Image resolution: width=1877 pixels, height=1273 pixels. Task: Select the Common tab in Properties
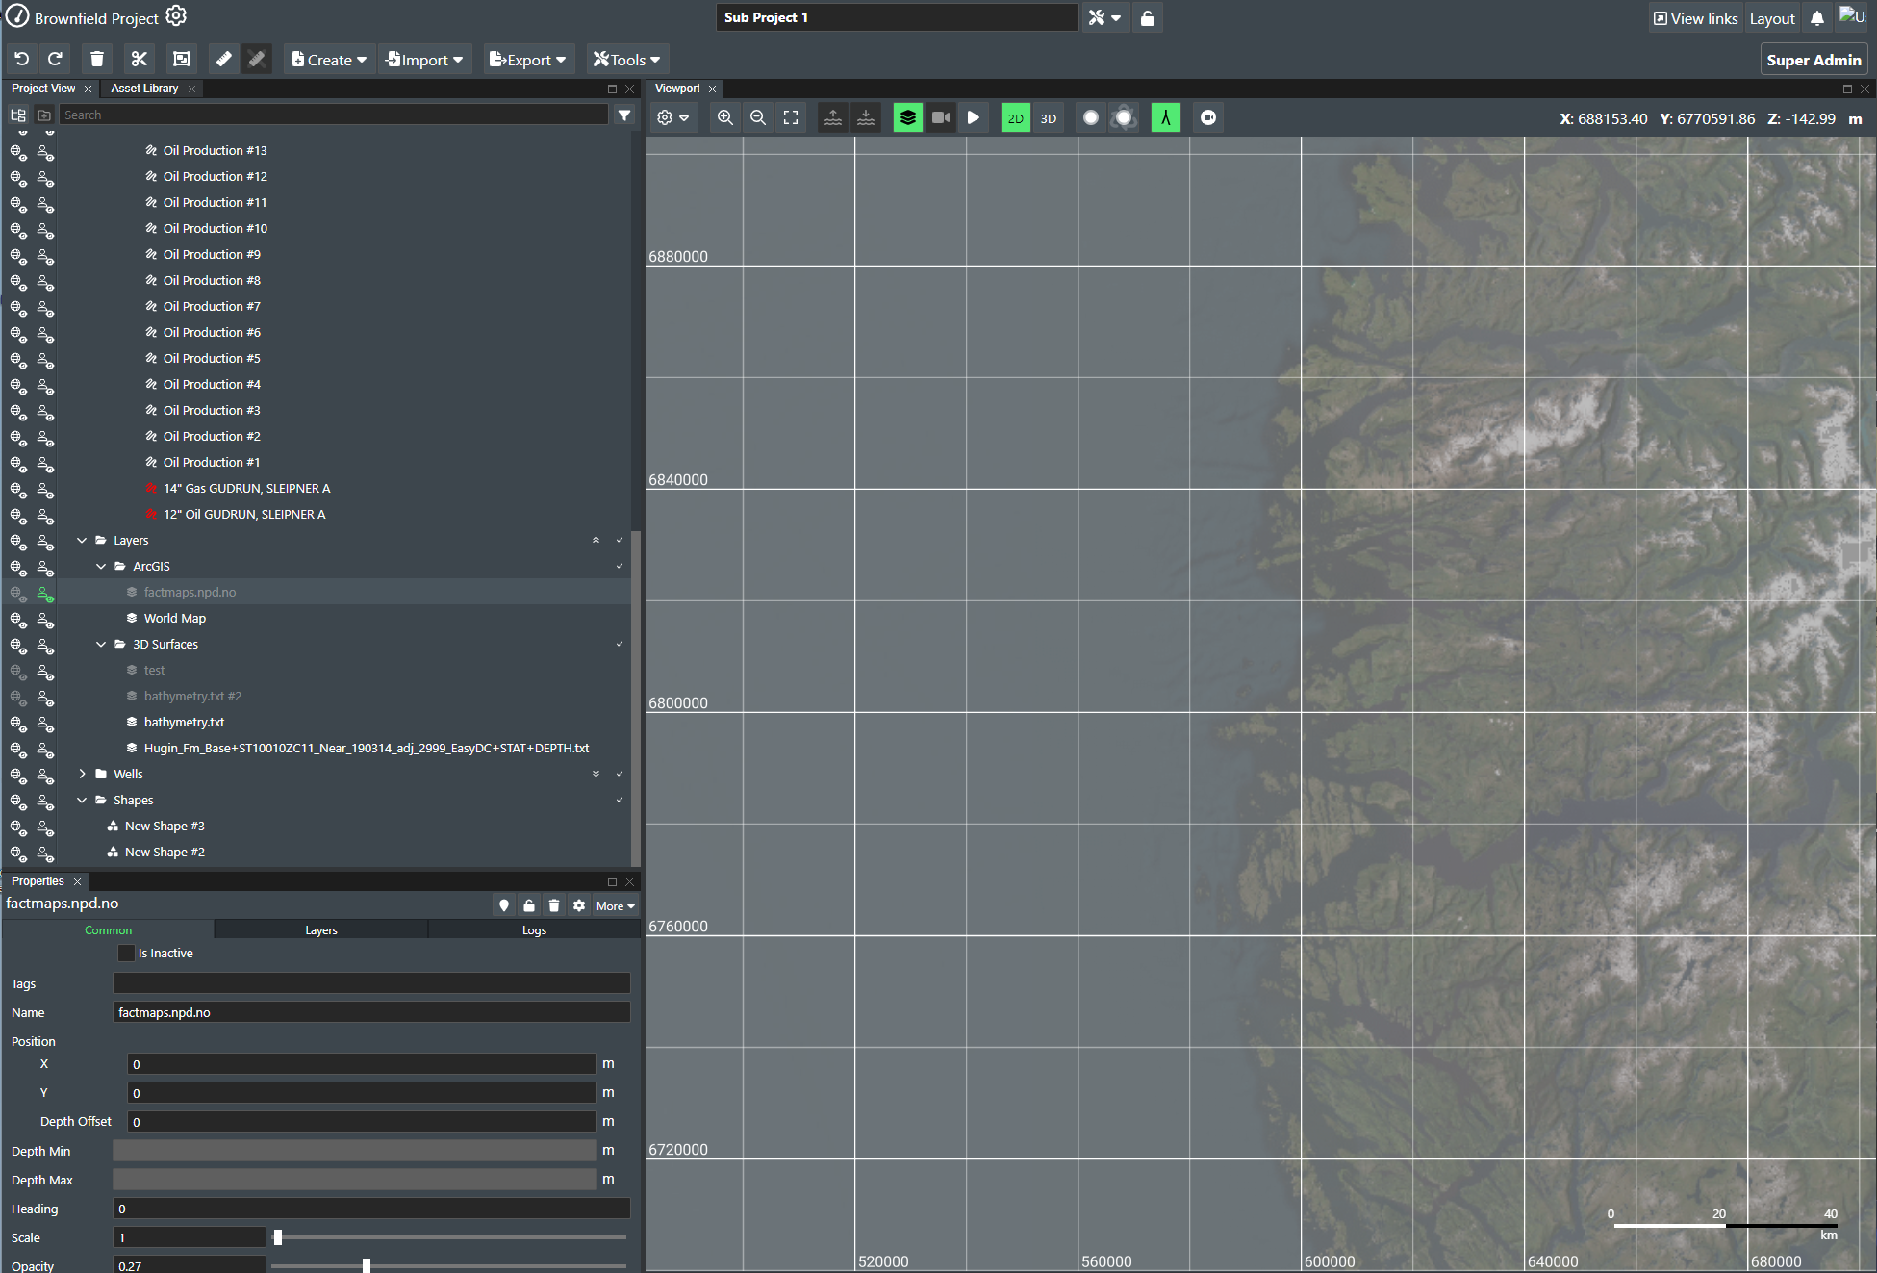point(108,930)
